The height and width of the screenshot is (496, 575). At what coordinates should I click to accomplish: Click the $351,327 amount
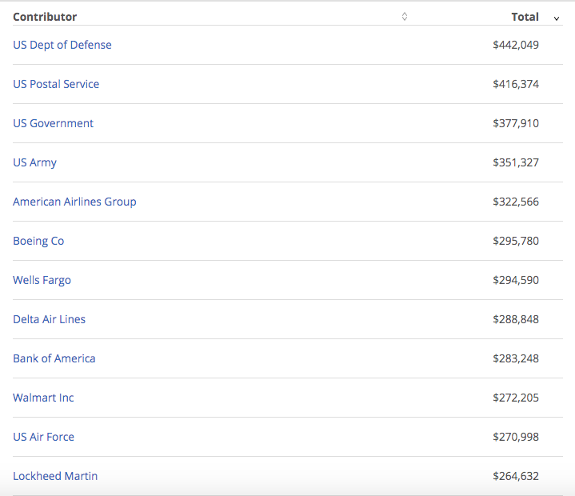point(516,162)
